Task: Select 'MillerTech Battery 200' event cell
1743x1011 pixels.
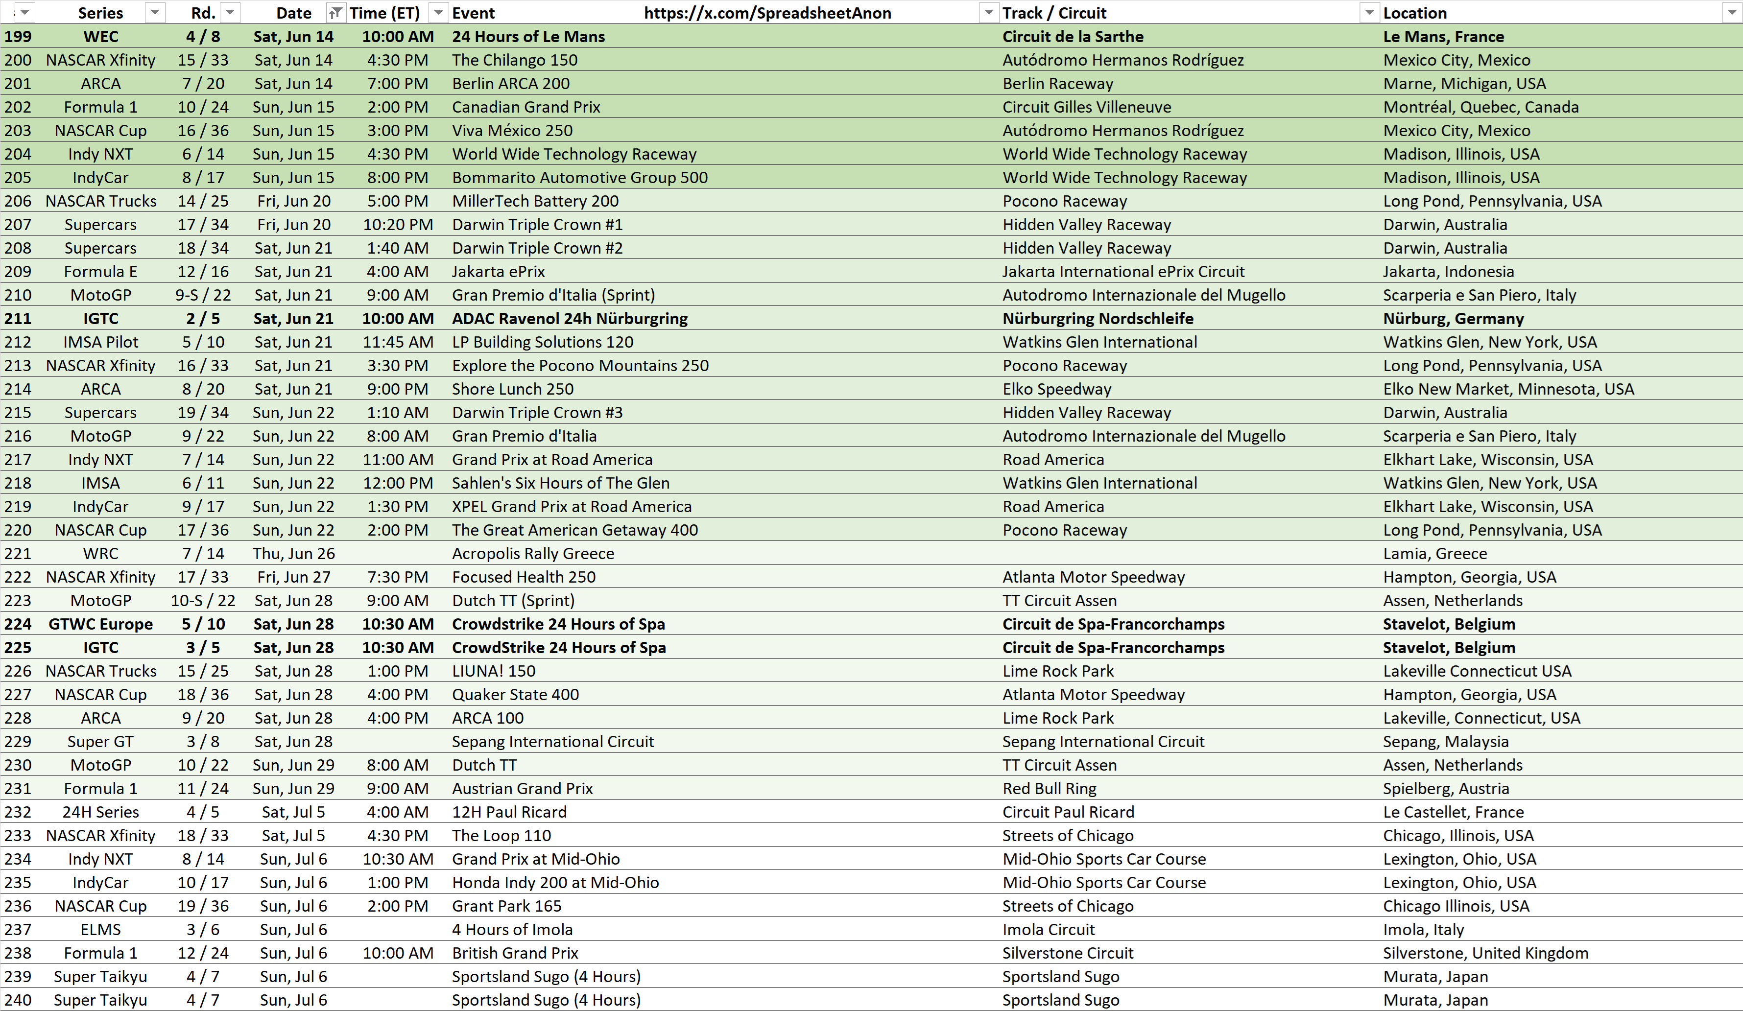Action: point(535,201)
